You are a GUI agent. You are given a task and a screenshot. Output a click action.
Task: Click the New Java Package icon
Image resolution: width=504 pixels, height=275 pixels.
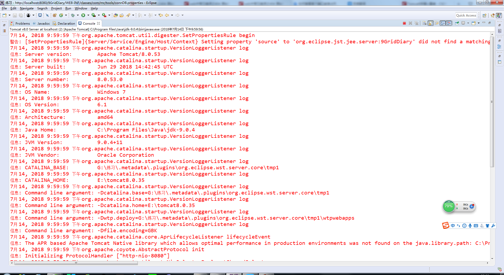click(55, 15)
